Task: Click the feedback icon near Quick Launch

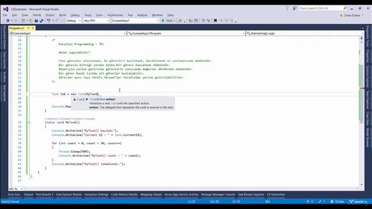Action: (x=295, y=8)
